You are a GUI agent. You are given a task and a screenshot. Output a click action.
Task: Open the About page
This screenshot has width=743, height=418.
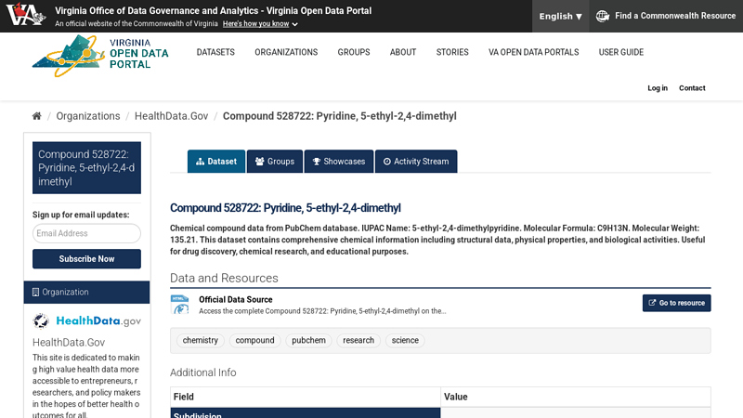tap(403, 52)
